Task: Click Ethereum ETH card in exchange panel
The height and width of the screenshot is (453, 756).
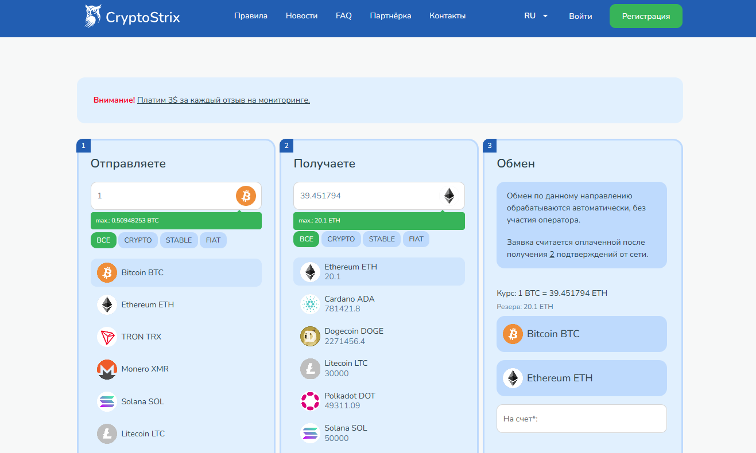Action: click(x=581, y=378)
